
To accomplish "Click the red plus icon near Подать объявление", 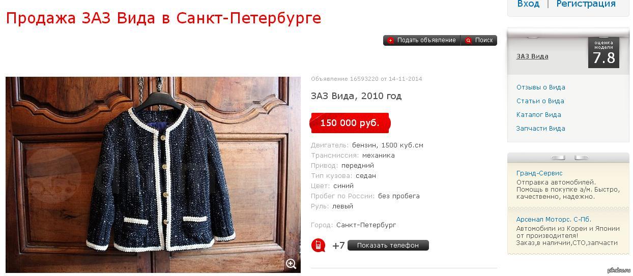I will [x=391, y=41].
